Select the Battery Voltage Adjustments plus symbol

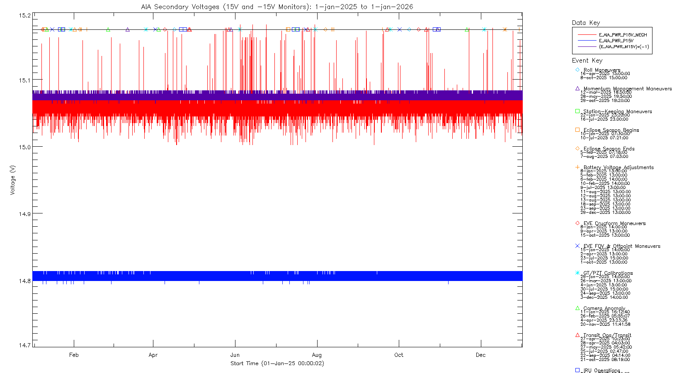click(x=577, y=167)
